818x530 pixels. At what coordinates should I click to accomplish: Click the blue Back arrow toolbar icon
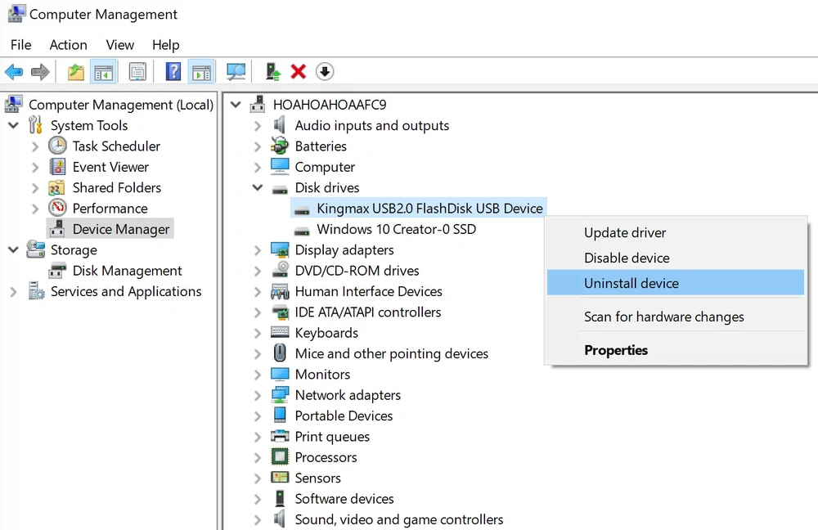pos(14,72)
